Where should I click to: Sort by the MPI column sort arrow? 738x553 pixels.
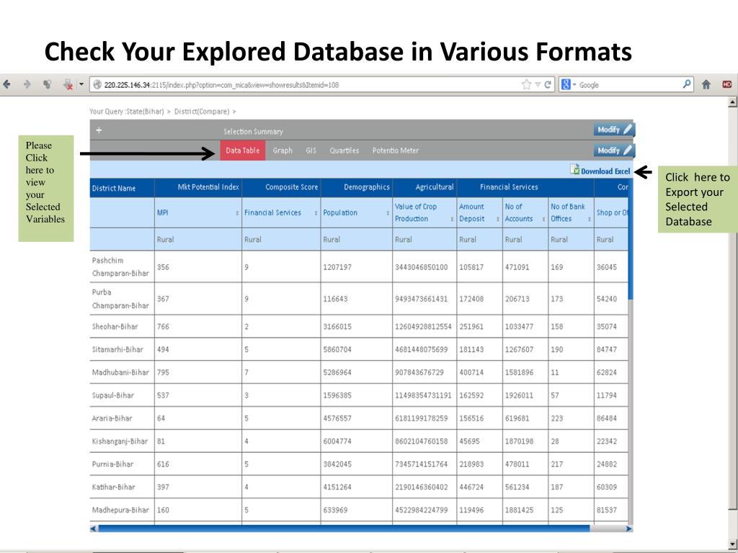coord(237,213)
